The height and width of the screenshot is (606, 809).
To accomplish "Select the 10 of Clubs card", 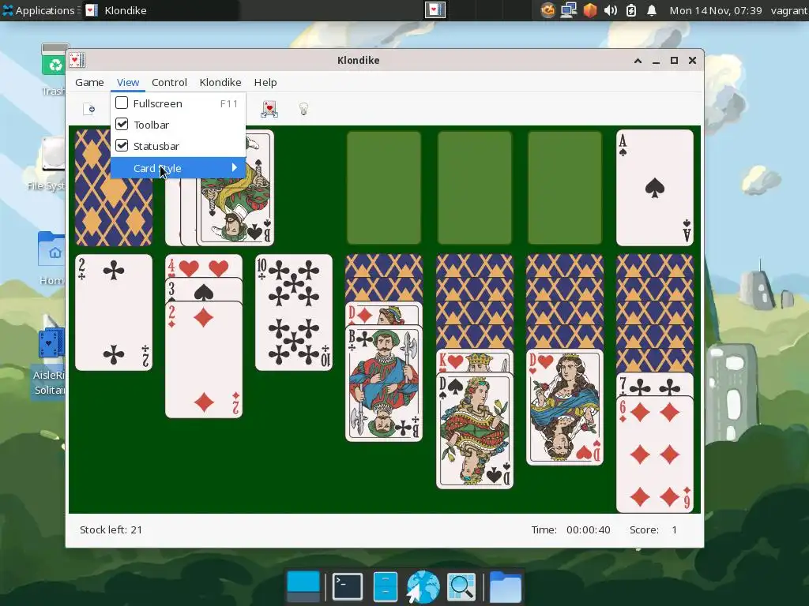I will (294, 312).
